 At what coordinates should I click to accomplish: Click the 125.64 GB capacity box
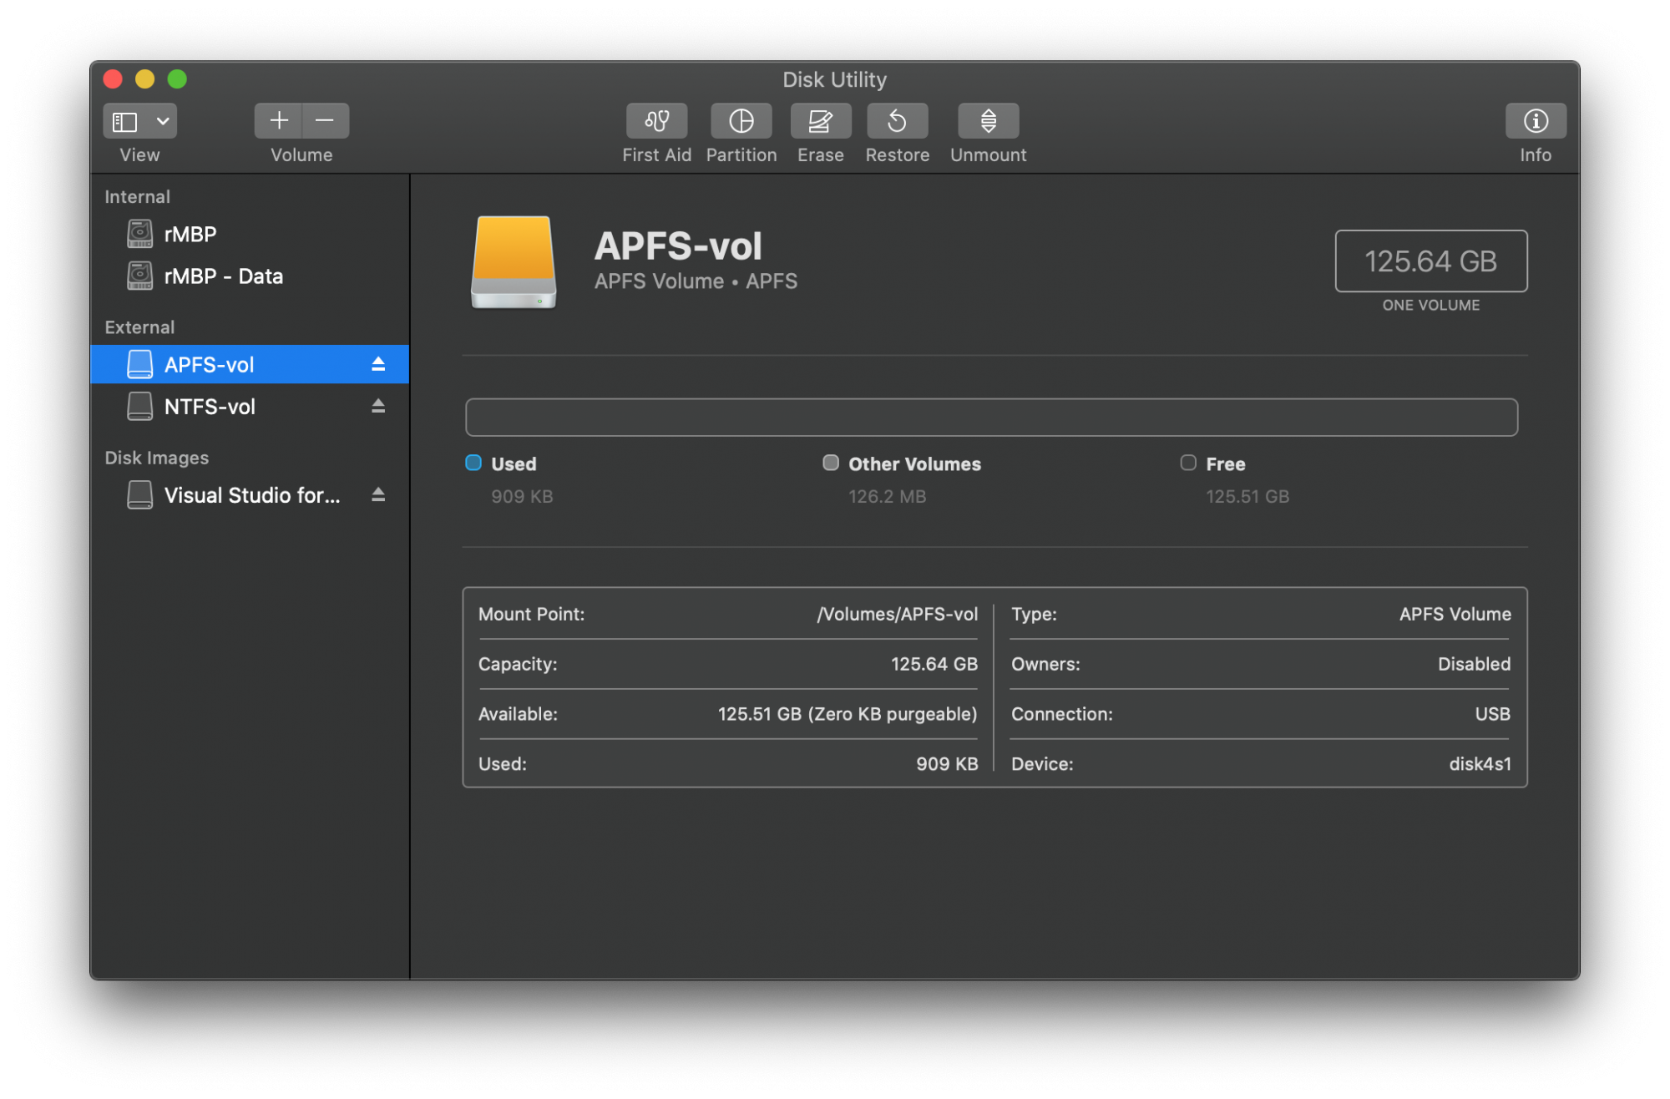pos(1430,261)
